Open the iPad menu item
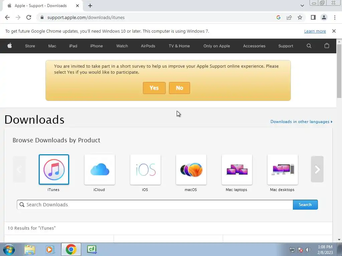 point(73,46)
